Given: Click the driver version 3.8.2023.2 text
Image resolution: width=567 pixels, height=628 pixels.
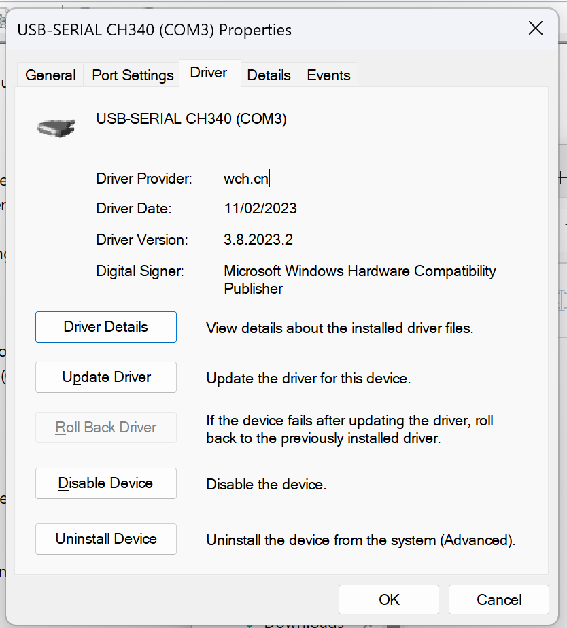Looking at the screenshot, I should point(258,240).
